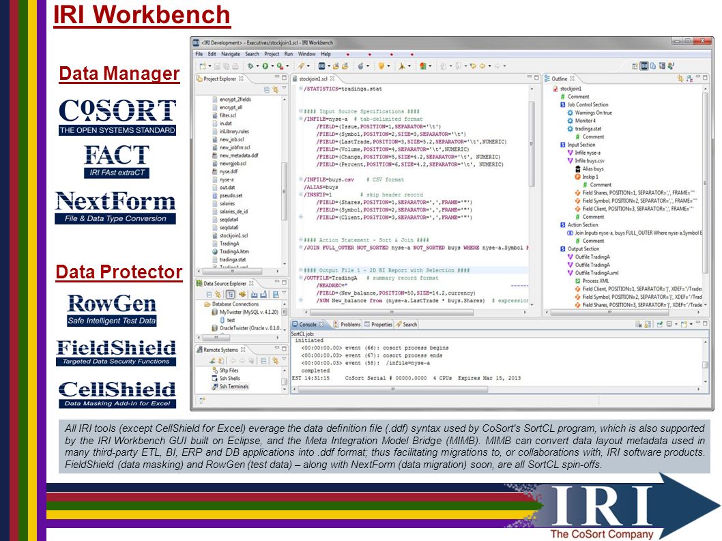Open the Window menu

click(306, 54)
